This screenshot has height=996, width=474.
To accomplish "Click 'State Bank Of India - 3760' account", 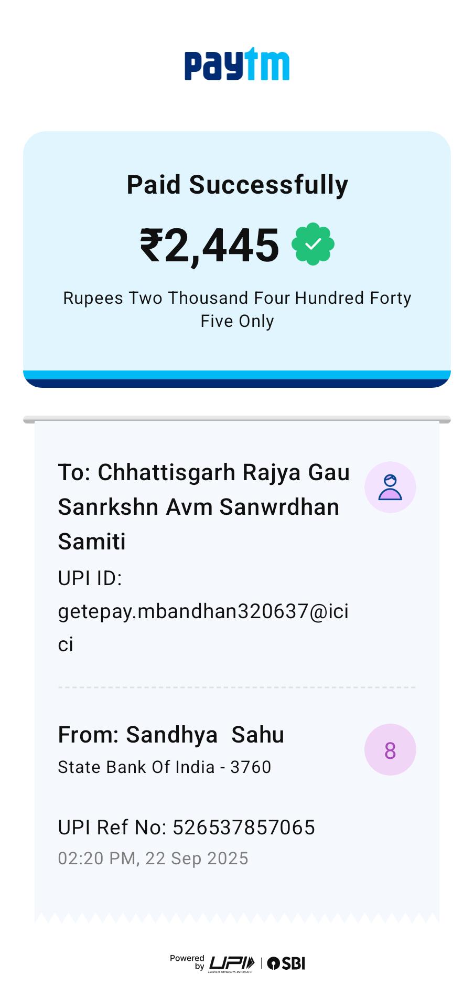I will (164, 767).
